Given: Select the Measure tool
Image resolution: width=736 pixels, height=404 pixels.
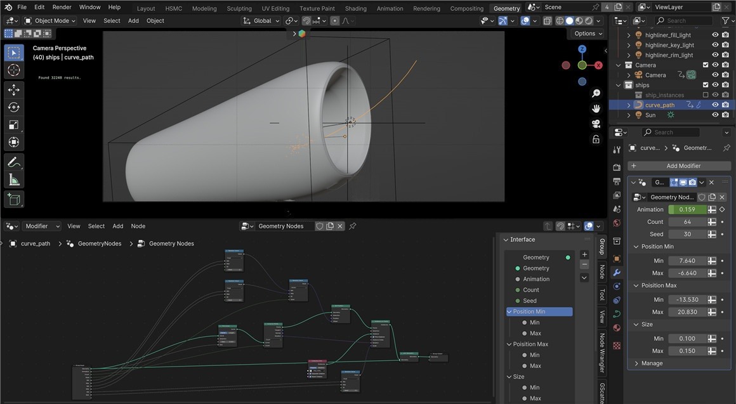Looking at the screenshot, I should [14, 180].
